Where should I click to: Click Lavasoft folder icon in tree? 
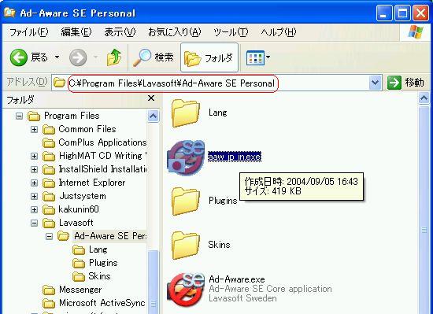point(49,223)
